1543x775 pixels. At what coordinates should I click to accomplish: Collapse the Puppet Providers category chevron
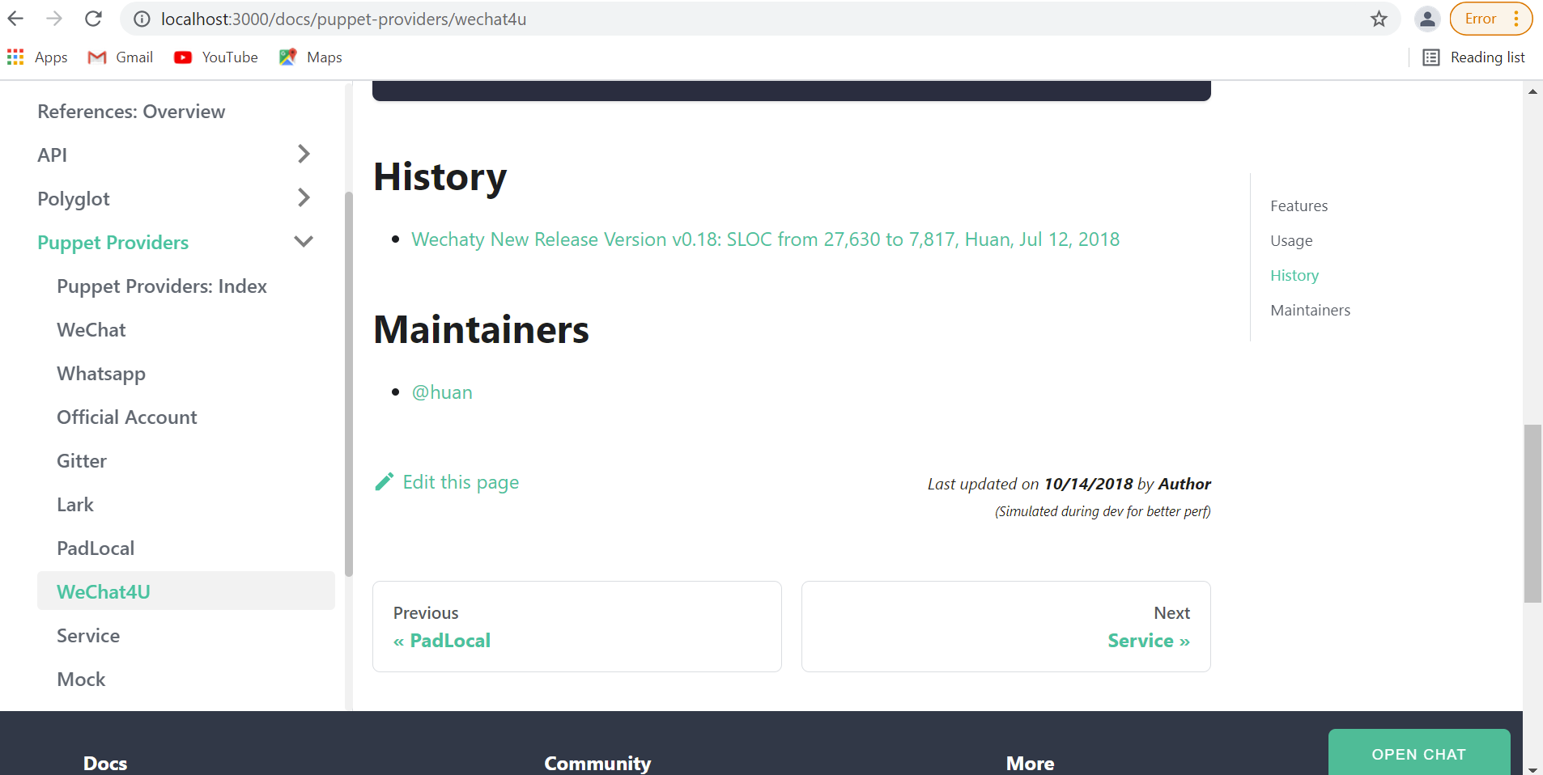[304, 241]
